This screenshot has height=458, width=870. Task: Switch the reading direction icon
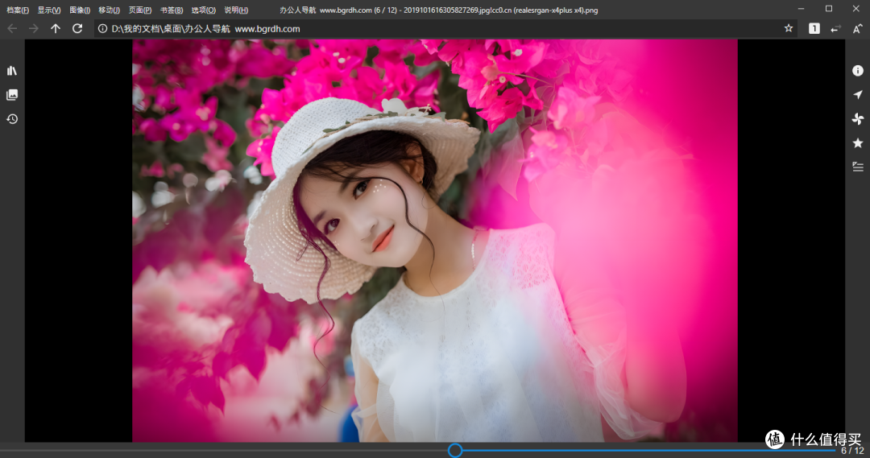click(x=835, y=29)
